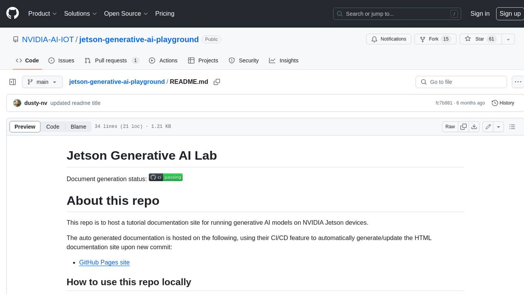Open the more file actions menu

(518, 82)
